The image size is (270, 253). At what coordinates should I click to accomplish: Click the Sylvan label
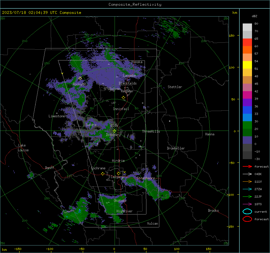tap(115, 88)
